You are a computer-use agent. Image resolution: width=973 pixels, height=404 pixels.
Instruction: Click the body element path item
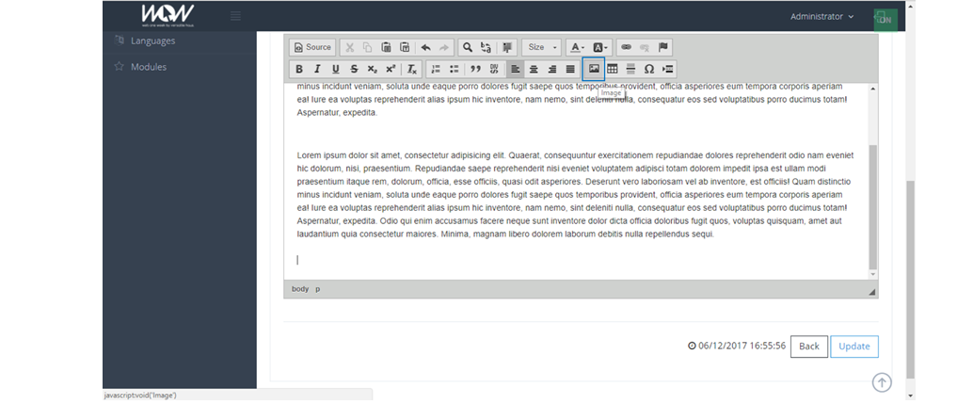[300, 289]
